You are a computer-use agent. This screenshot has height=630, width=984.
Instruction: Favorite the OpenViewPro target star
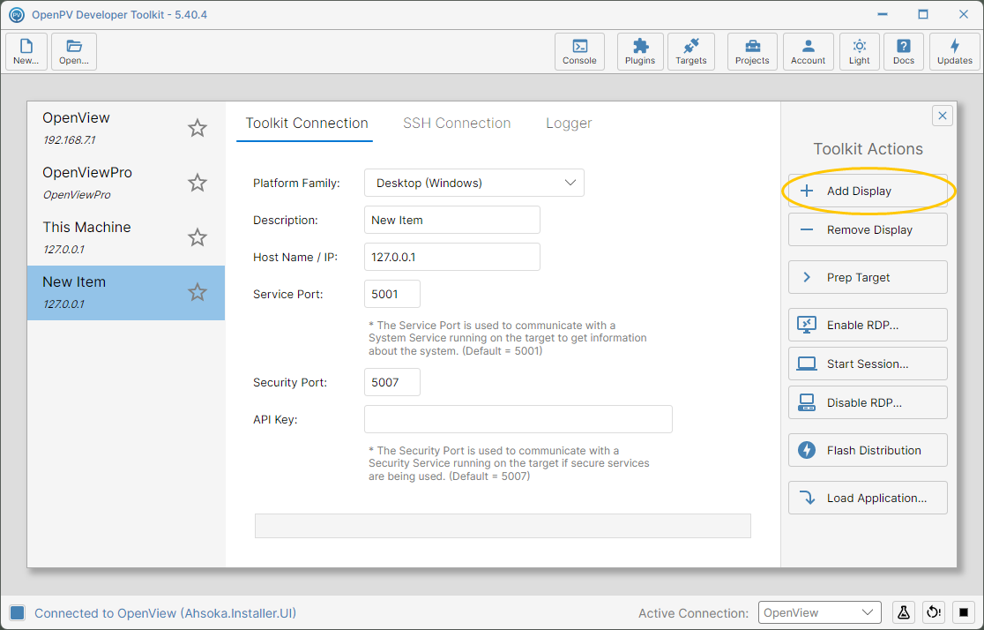(198, 183)
